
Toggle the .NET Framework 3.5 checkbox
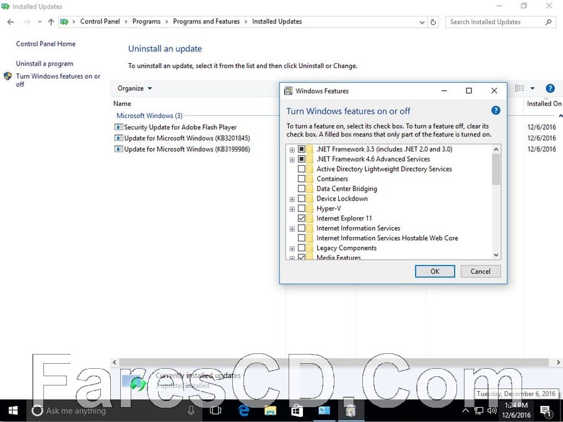coord(302,149)
